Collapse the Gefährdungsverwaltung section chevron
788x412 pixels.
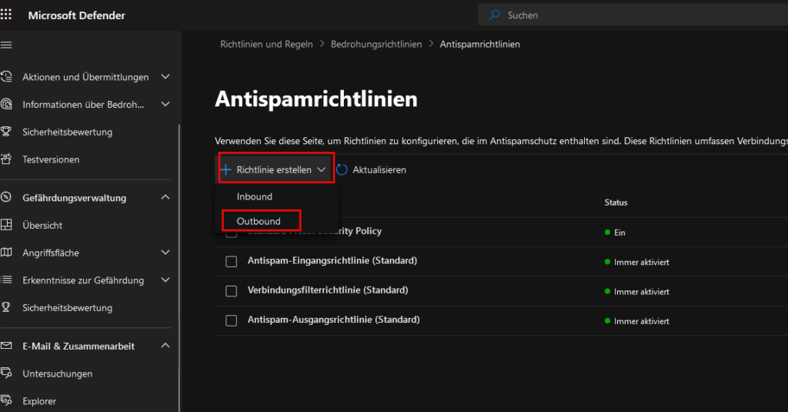165,197
